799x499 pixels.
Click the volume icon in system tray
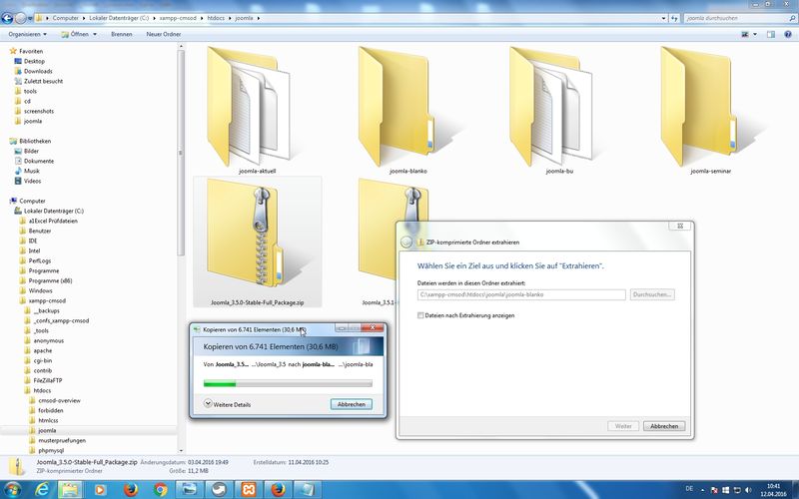coord(748,490)
